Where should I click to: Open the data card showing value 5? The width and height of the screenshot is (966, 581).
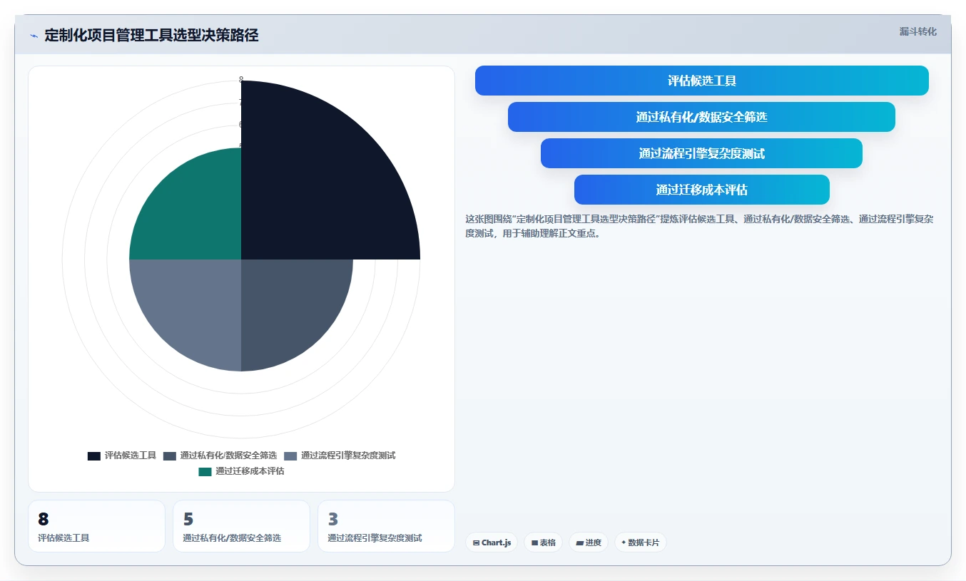coord(241,526)
